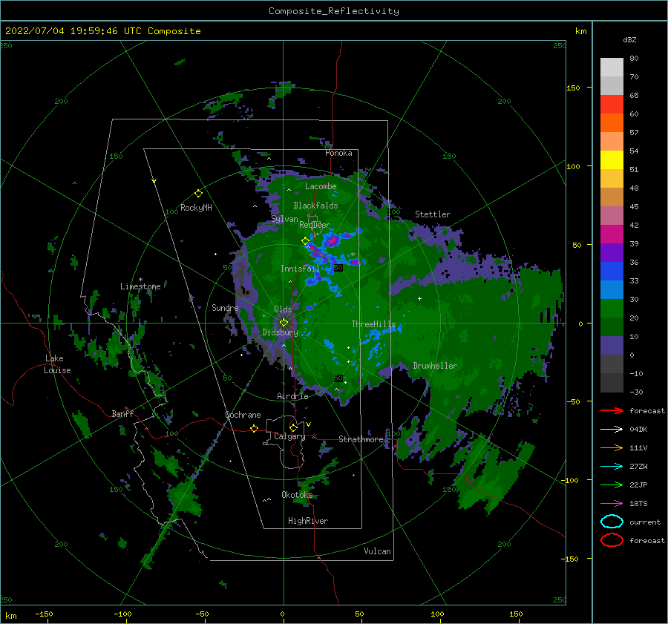Click the RedDeer city label

[x=315, y=225]
